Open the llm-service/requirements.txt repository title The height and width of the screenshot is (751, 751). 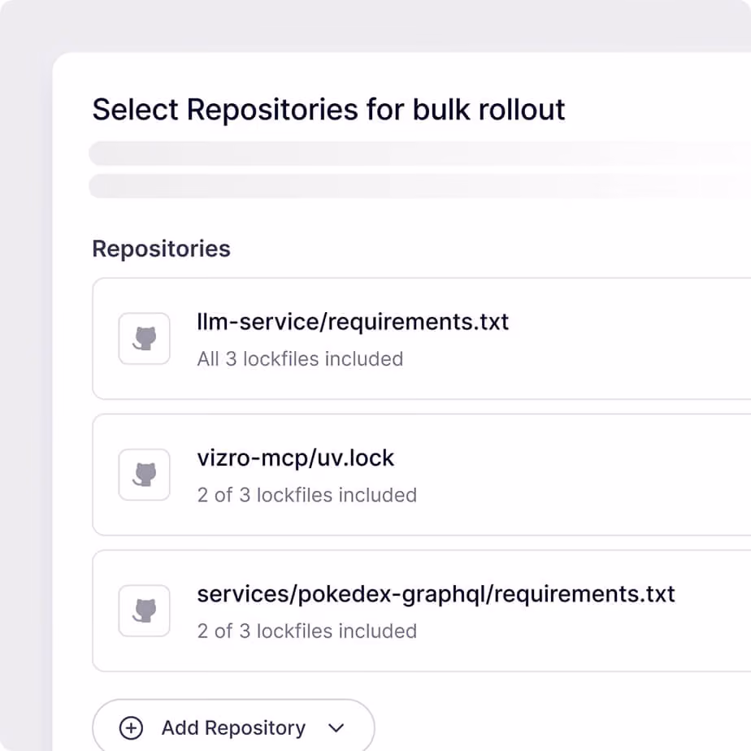(353, 321)
